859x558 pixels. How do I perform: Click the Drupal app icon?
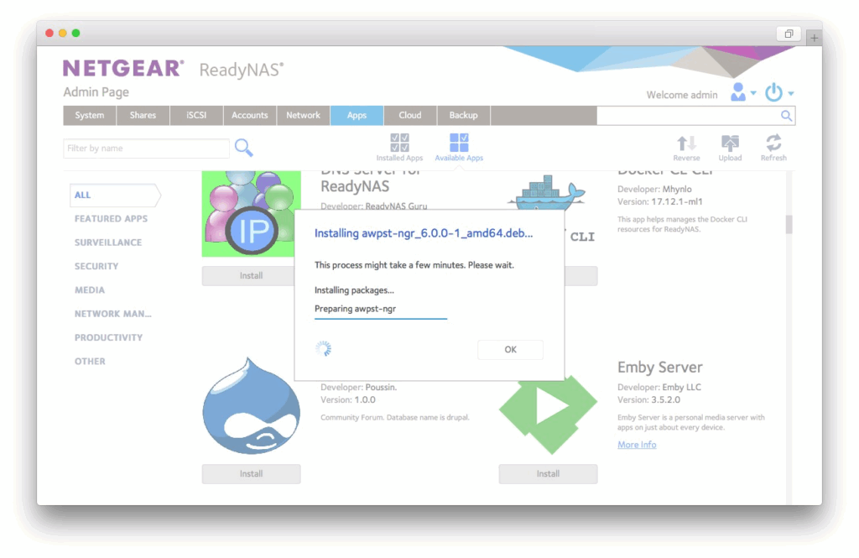251,407
